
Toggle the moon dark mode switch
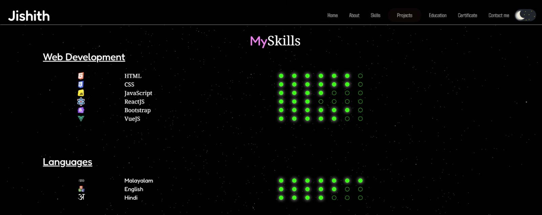(x=525, y=15)
